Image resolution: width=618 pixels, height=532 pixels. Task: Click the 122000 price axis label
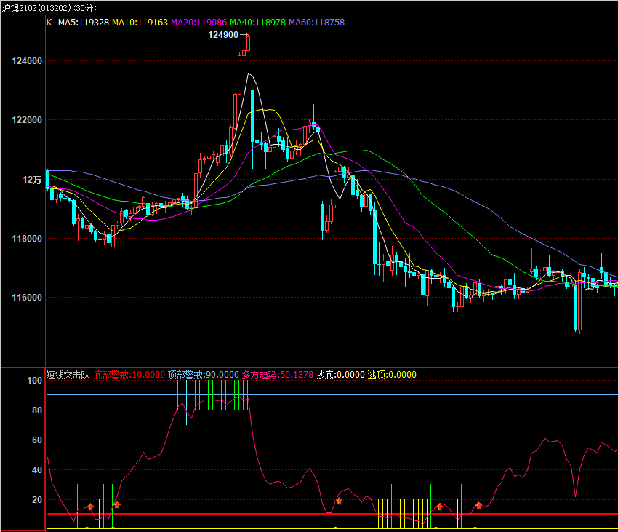27,120
